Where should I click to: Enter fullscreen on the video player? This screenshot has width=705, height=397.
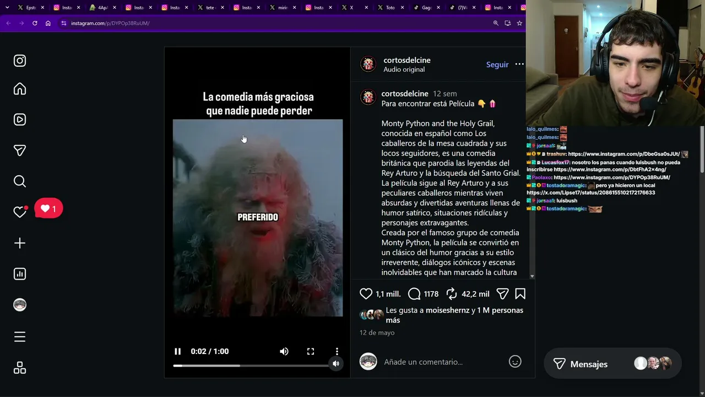(311, 351)
